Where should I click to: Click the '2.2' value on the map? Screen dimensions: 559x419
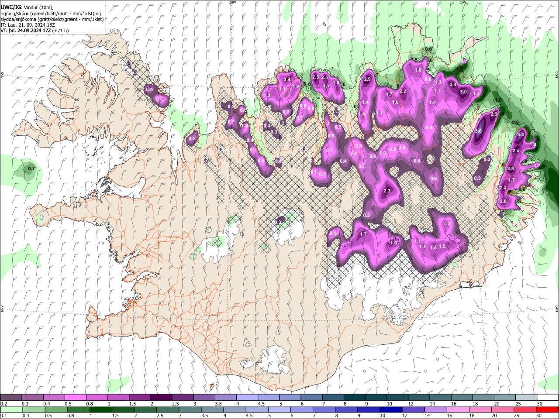(x=403, y=92)
